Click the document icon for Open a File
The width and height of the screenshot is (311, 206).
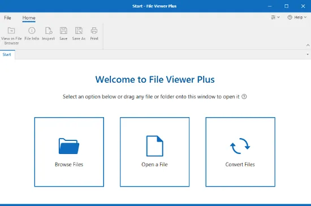(x=155, y=146)
